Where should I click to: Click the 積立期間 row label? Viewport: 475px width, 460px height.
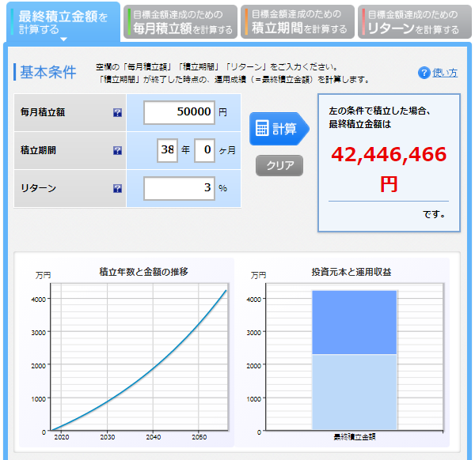pyautogui.click(x=38, y=150)
